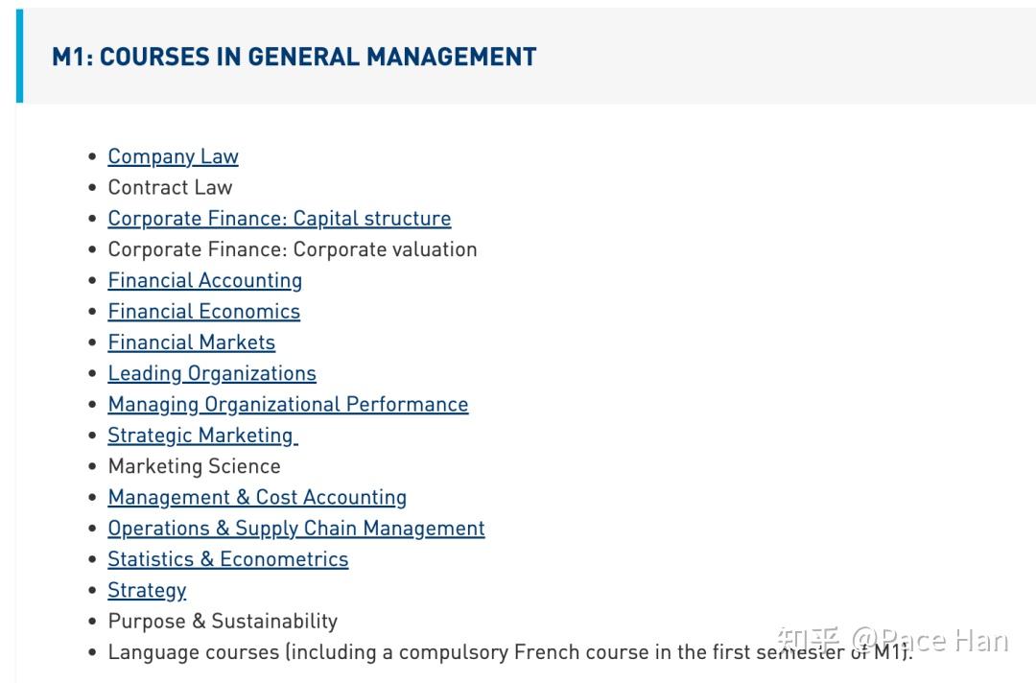Screen dimensions: 1036x683
Task: Click the Strategy course link
Action: tap(147, 590)
